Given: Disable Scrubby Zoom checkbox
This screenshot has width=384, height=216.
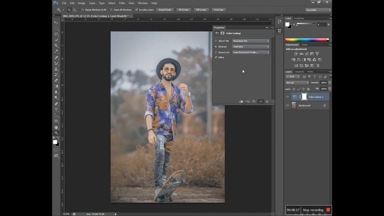Looking at the screenshot, I should click(x=137, y=10).
